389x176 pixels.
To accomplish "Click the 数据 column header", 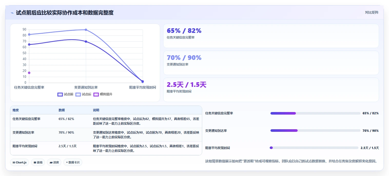I will (x=62, y=110).
